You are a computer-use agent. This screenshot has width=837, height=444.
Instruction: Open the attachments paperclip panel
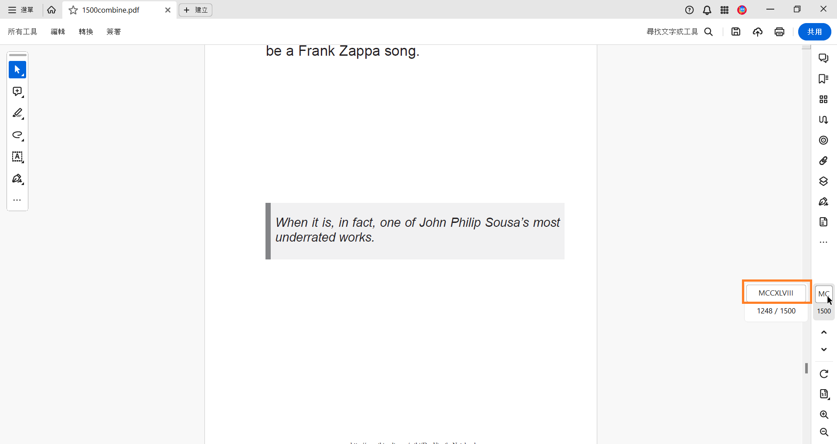pos(823,161)
